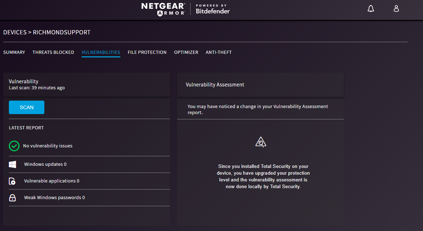Click the NETGEAR Armor logo
This screenshot has width=423, height=231.
coord(164,9)
